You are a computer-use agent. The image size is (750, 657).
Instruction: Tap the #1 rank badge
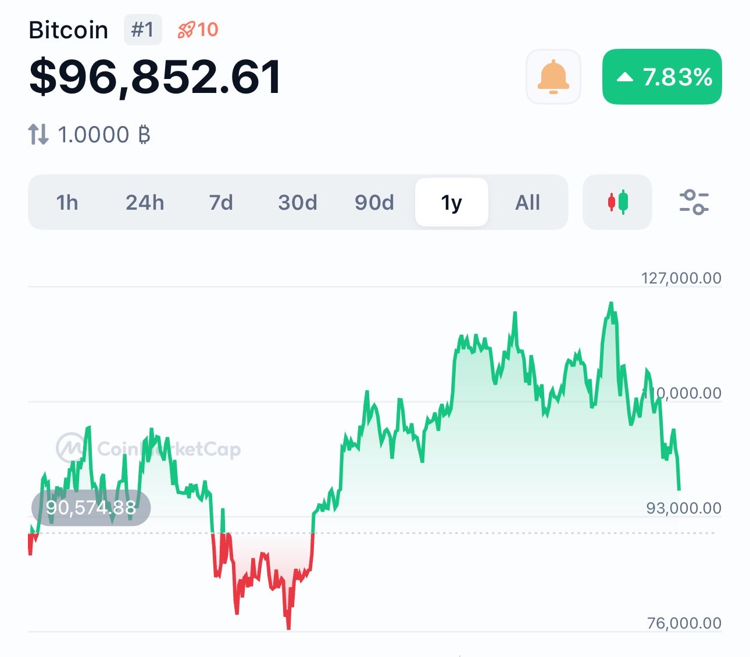coord(142,30)
